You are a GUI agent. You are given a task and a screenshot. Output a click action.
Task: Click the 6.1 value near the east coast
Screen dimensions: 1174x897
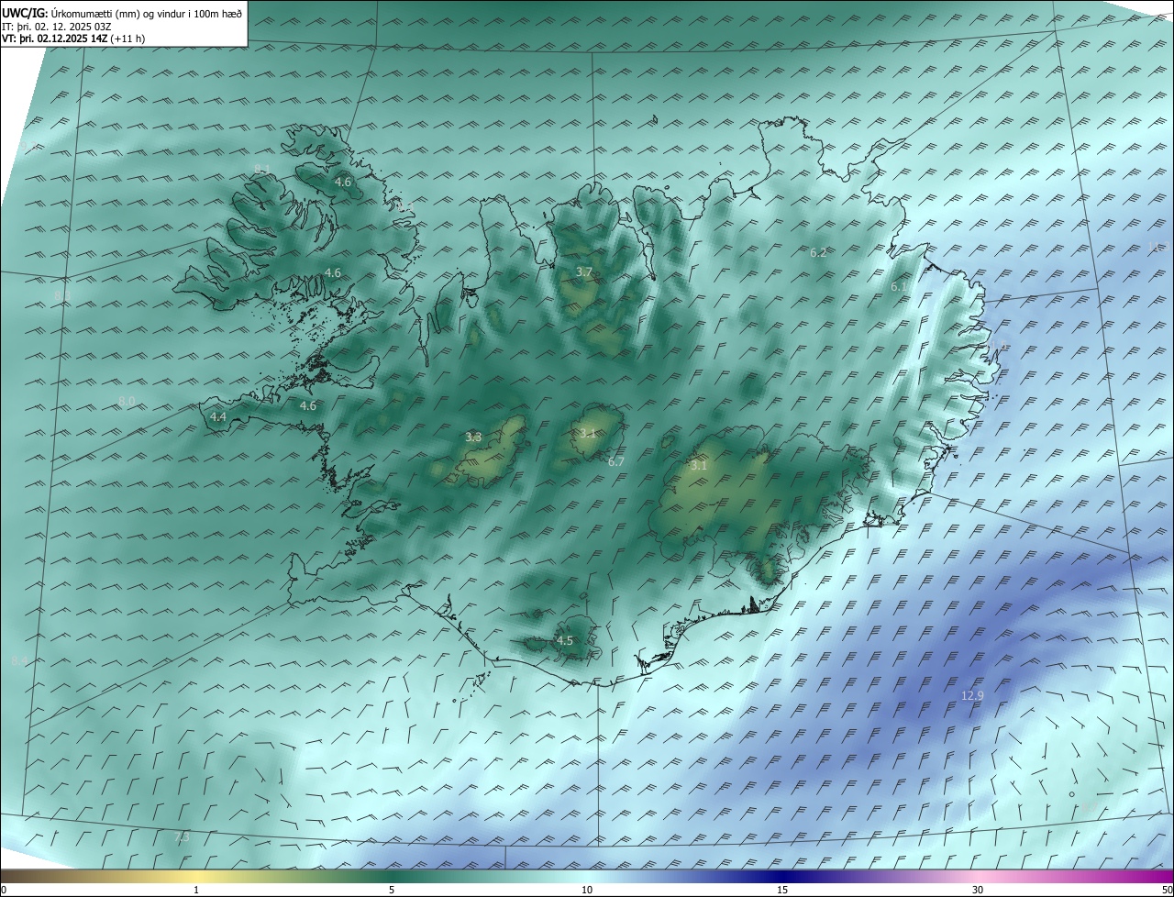[x=899, y=287]
